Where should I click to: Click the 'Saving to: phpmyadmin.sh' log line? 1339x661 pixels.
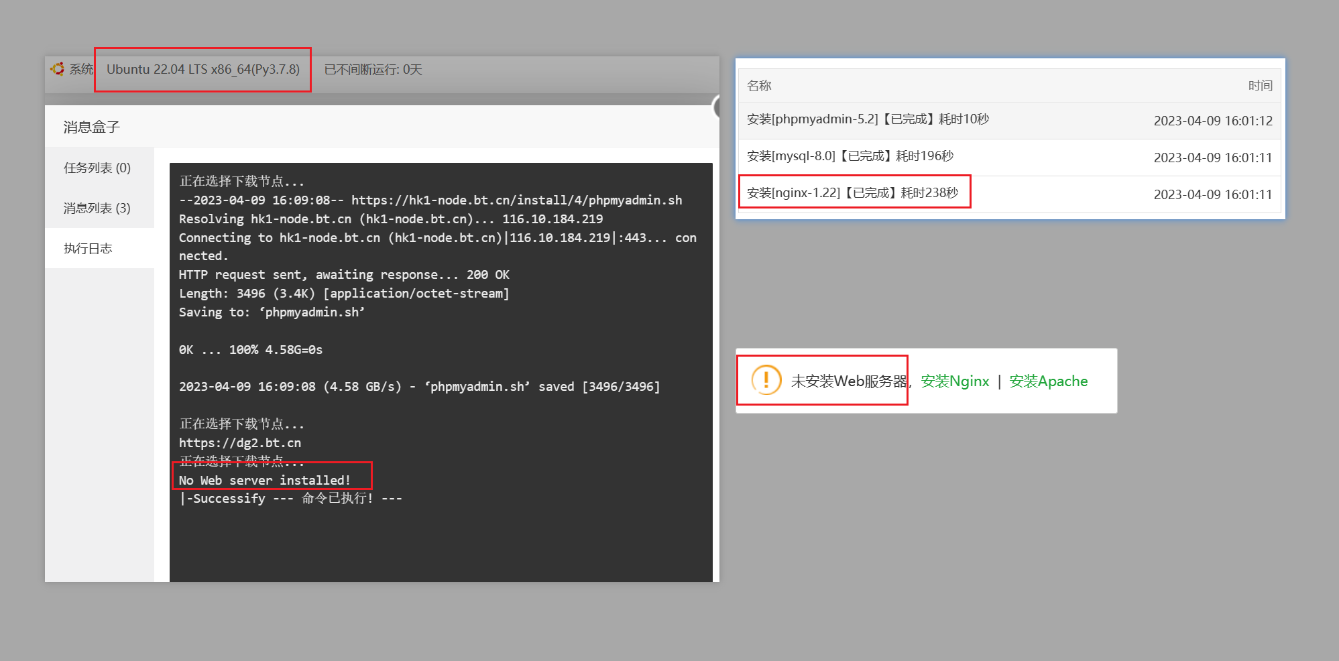point(272,312)
